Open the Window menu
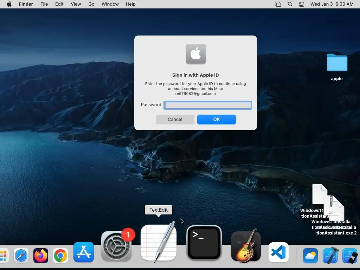Viewport: 360px width, 270px height. pos(110,4)
